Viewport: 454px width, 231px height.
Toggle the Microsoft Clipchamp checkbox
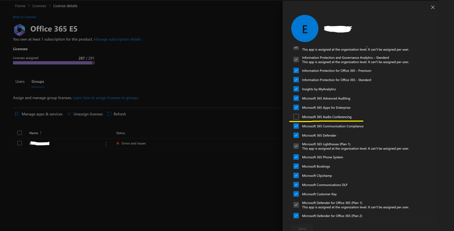296,175
